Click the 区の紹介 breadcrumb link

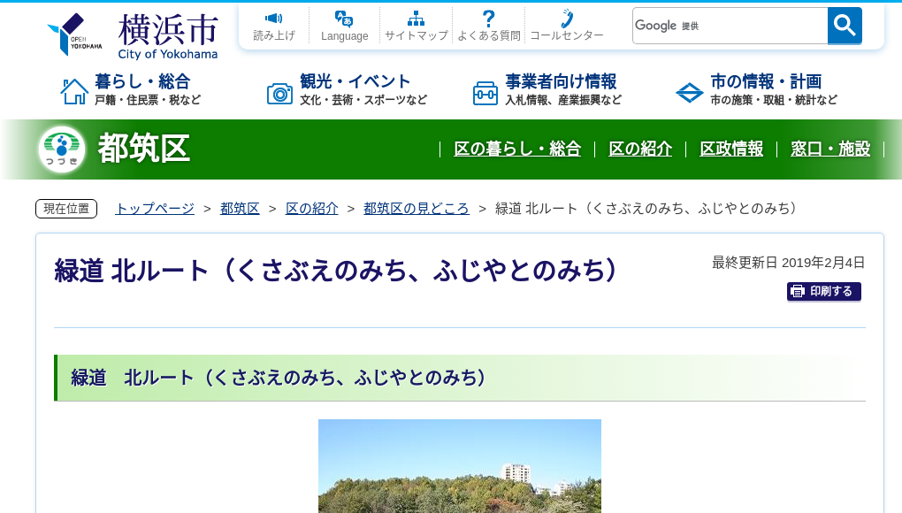[x=311, y=209]
